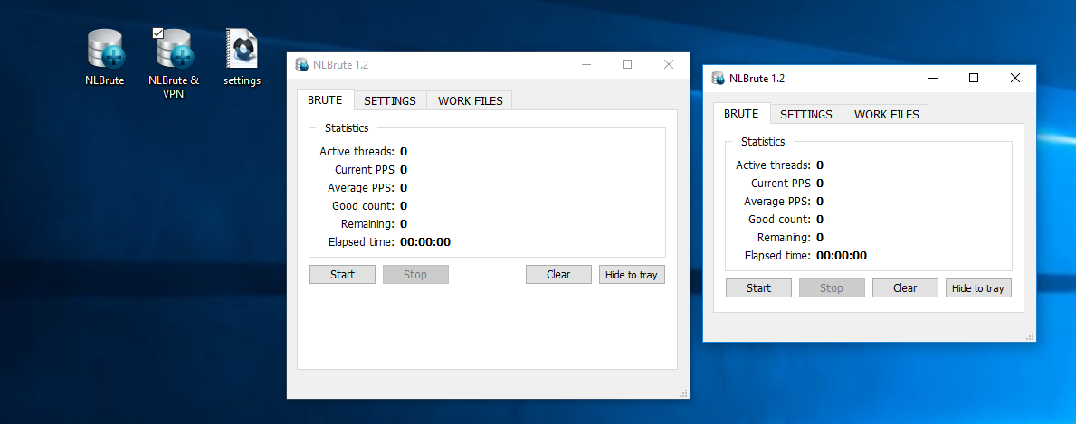
Task: Select the BRUTE tab in left window
Action: (x=325, y=99)
